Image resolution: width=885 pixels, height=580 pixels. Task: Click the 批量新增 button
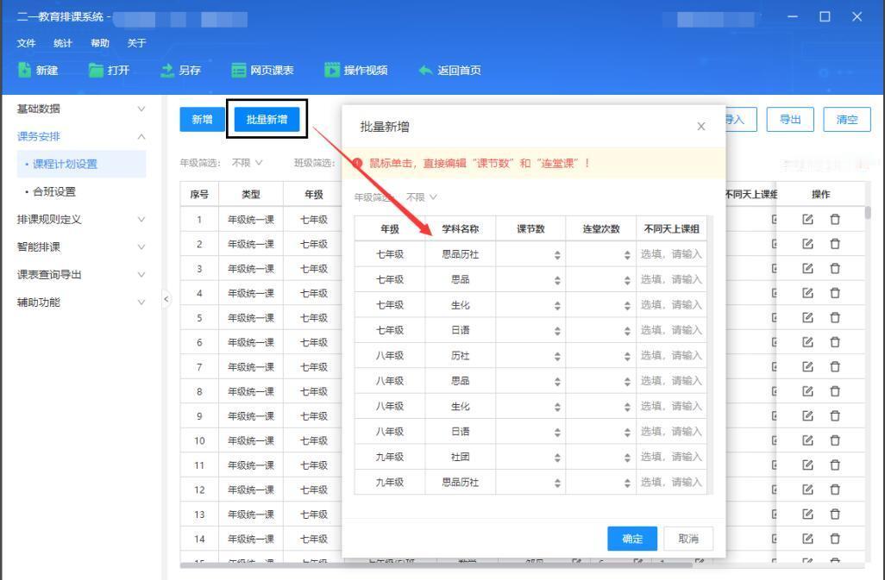pos(267,119)
